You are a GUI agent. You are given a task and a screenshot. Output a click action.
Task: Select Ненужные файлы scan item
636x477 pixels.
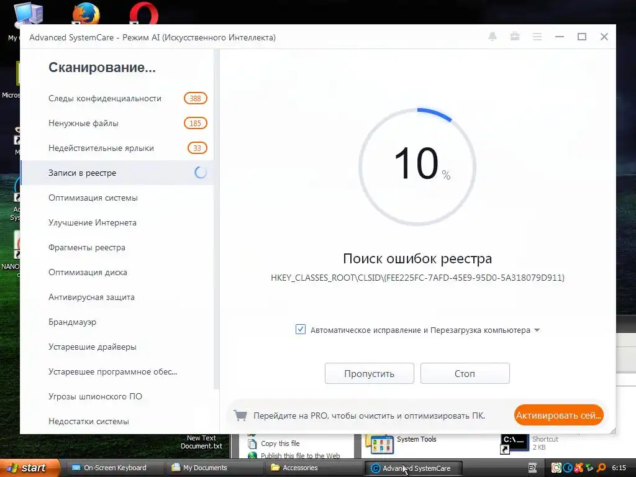[x=117, y=124]
